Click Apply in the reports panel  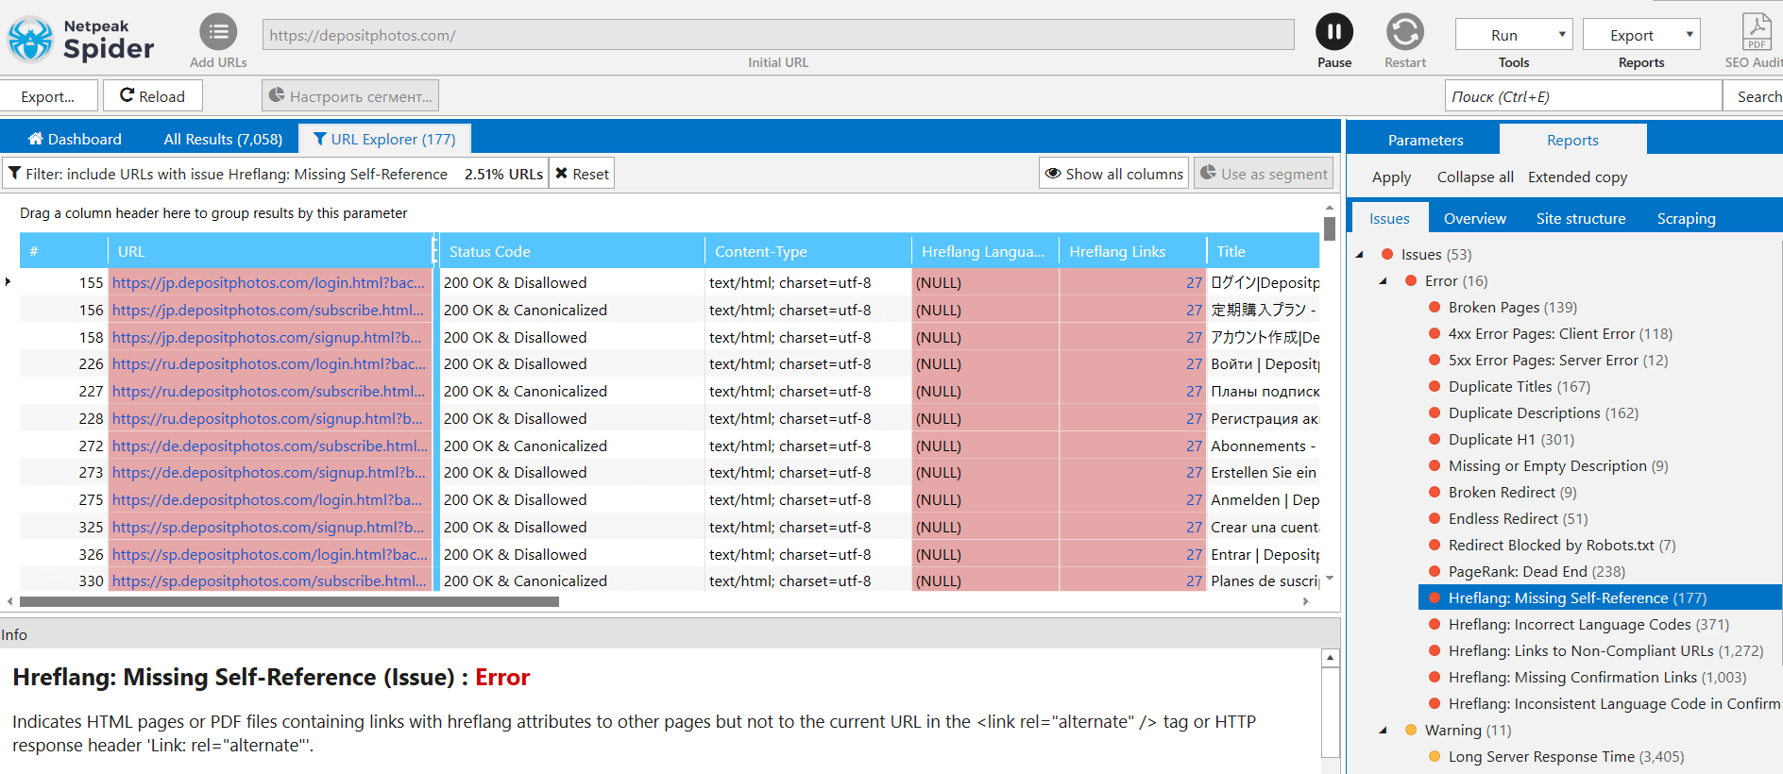click(x=1391, y=177)
